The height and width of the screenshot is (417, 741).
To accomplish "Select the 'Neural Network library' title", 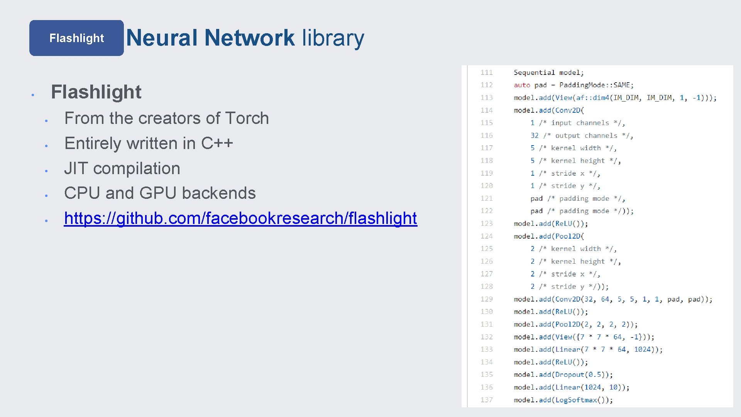I will (x=245, y=38).
